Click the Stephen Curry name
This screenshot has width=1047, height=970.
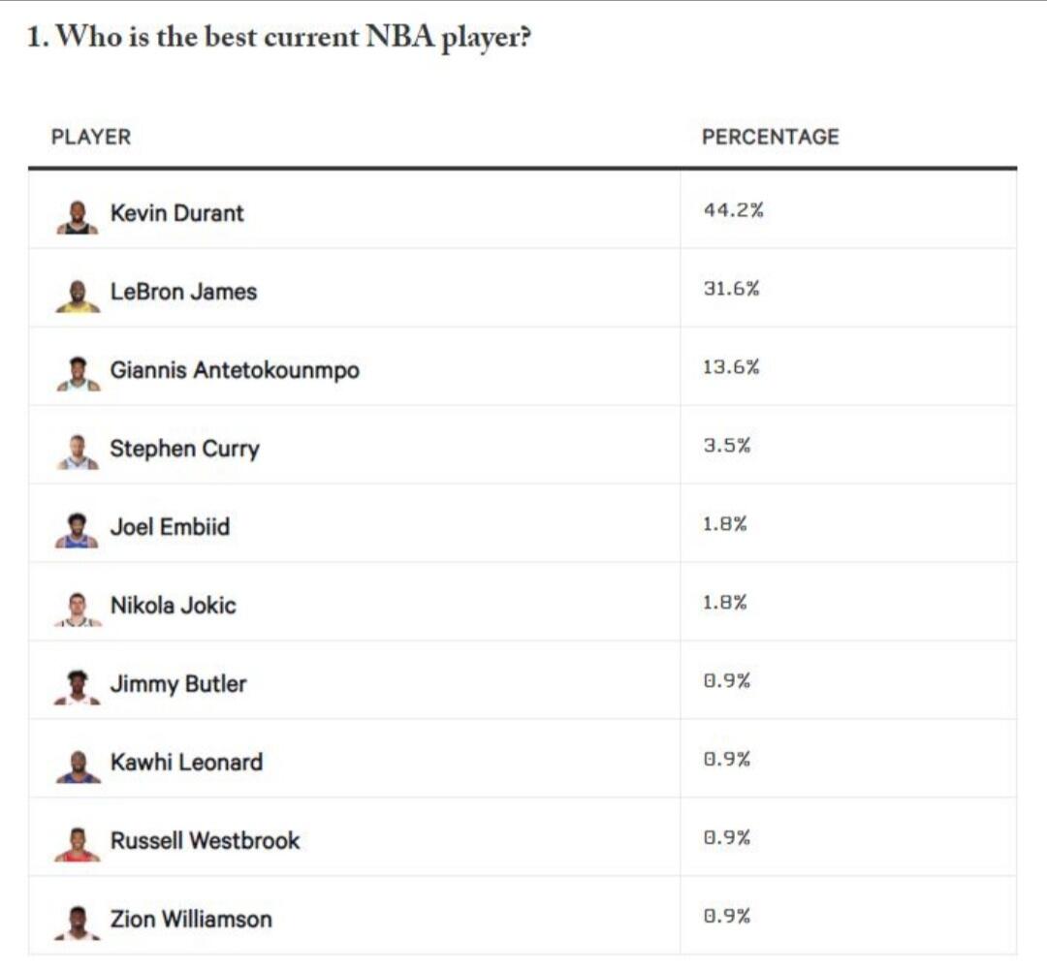pyautogui.click(x=184, y=449)
